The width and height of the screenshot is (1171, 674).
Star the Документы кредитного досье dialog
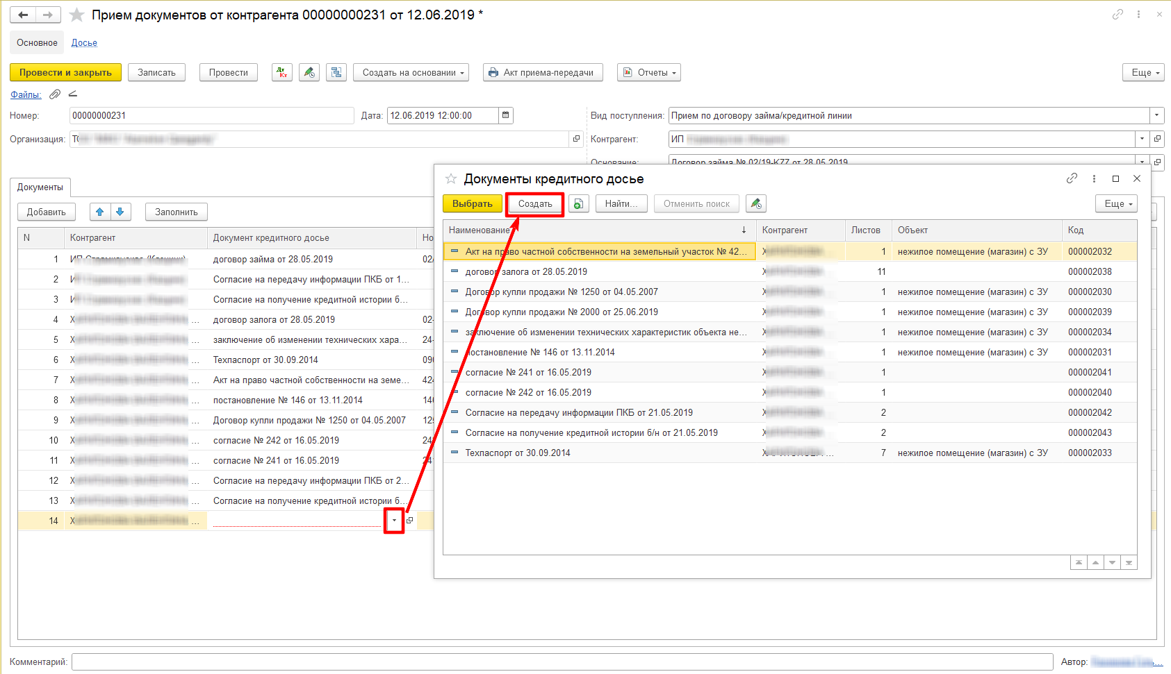click(451, 178)
